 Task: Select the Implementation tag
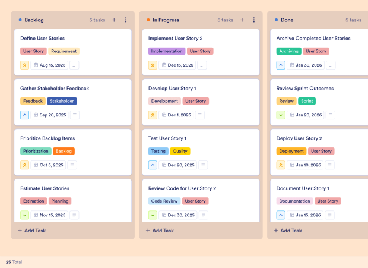[167, 51]
